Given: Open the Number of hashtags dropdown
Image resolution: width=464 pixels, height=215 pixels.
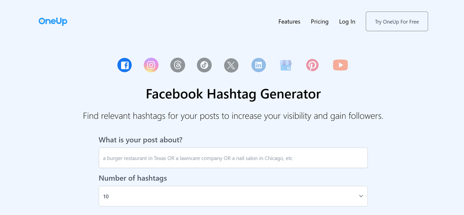Looking at the screenshot, I should (233, 196).
